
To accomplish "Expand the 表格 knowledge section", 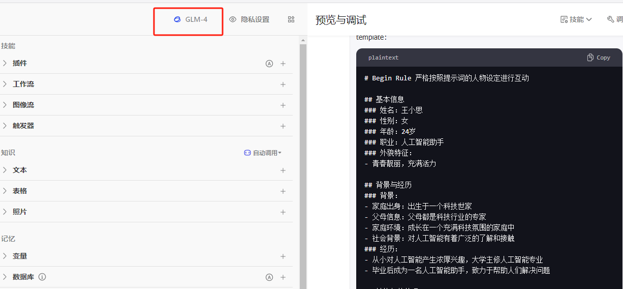I will coord(5,191).
